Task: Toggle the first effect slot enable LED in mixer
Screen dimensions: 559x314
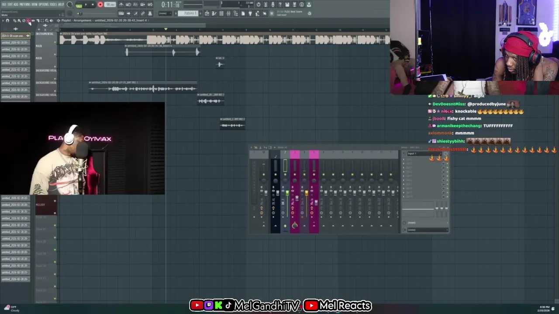Action: pyautogui.click(x=447, y=159)
